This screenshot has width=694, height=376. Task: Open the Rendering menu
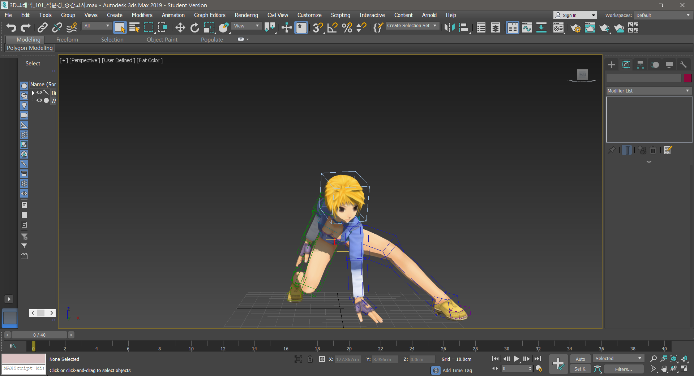(x=247, y=15)
